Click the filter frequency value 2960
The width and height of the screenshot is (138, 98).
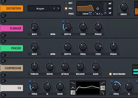click(85, 14)
